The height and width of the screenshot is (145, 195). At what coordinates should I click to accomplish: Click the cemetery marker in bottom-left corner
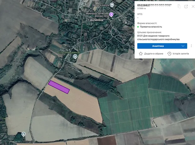coord(24,134)
